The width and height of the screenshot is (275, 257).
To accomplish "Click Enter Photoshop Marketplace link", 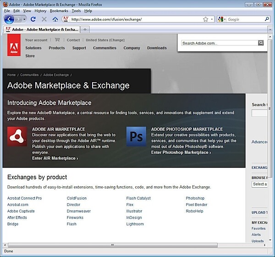I will (181, 152).
